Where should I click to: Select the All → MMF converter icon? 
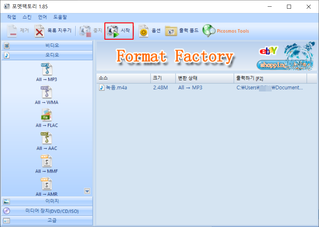(47, 161)
